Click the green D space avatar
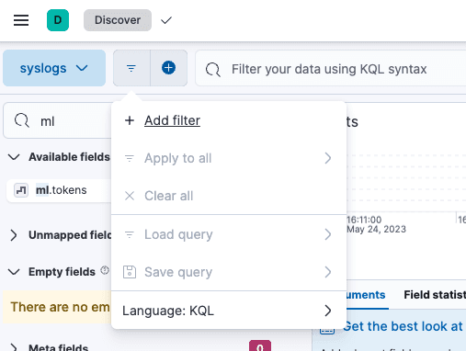 [x=58, y=20]
